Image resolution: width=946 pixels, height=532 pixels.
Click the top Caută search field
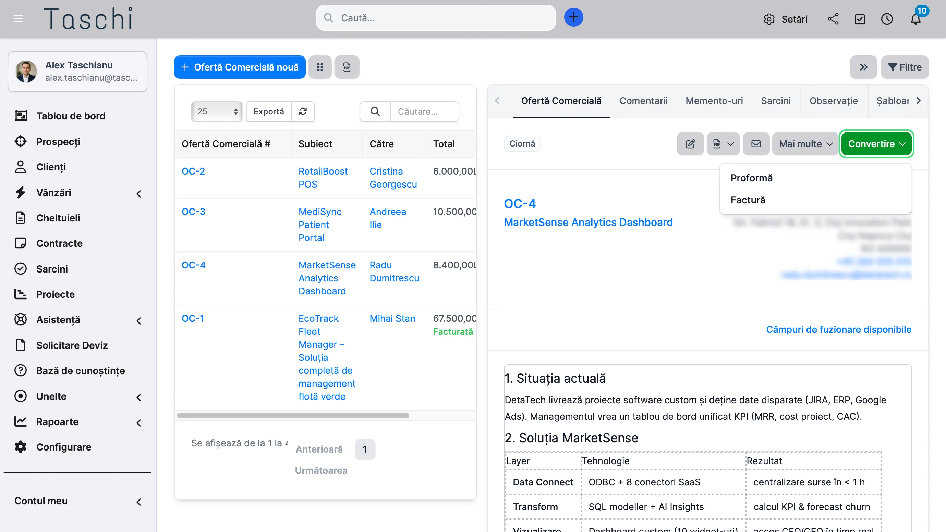pos(435,18)
